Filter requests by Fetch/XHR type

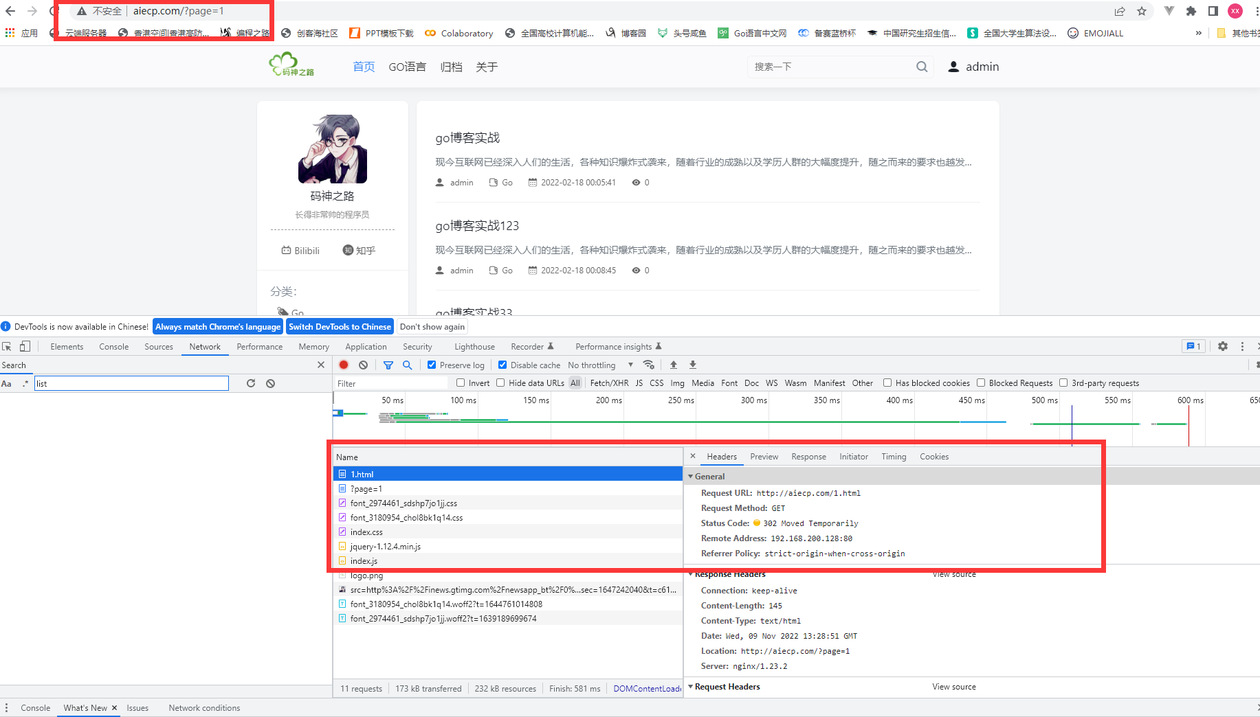click(609, 383)
